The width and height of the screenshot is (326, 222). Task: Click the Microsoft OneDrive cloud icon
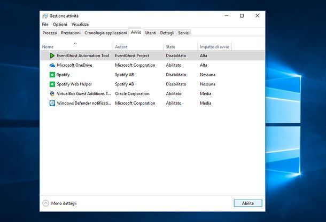tap(52, 65)
